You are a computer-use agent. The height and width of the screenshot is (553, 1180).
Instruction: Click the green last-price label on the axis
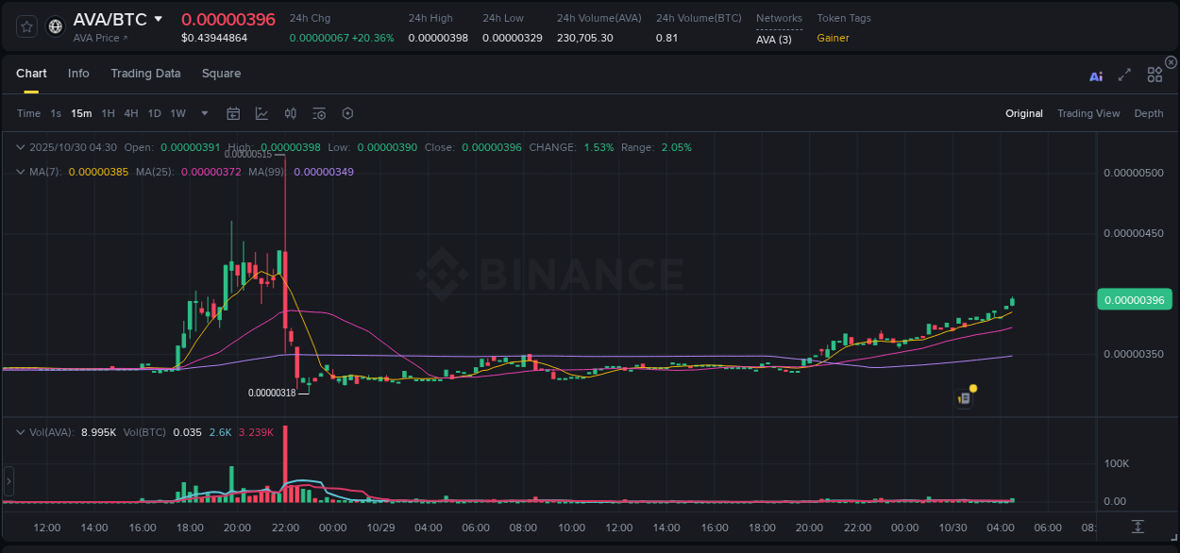pos(1135,299)
